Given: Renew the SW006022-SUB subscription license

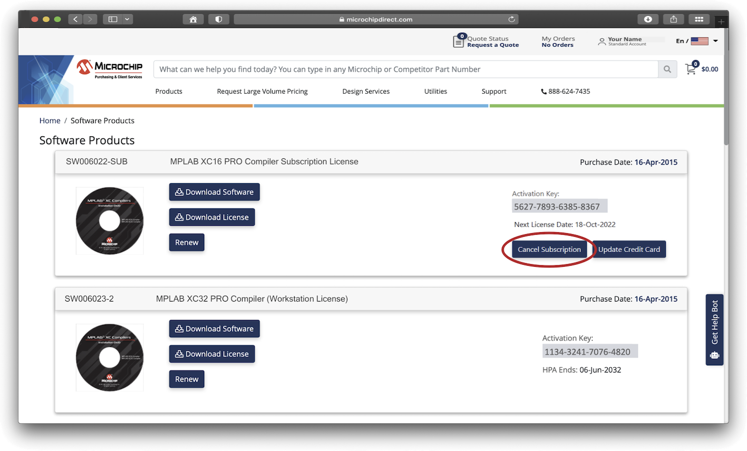Looking at the screenshot, I should pyautogui.click(x=187, y=243).
